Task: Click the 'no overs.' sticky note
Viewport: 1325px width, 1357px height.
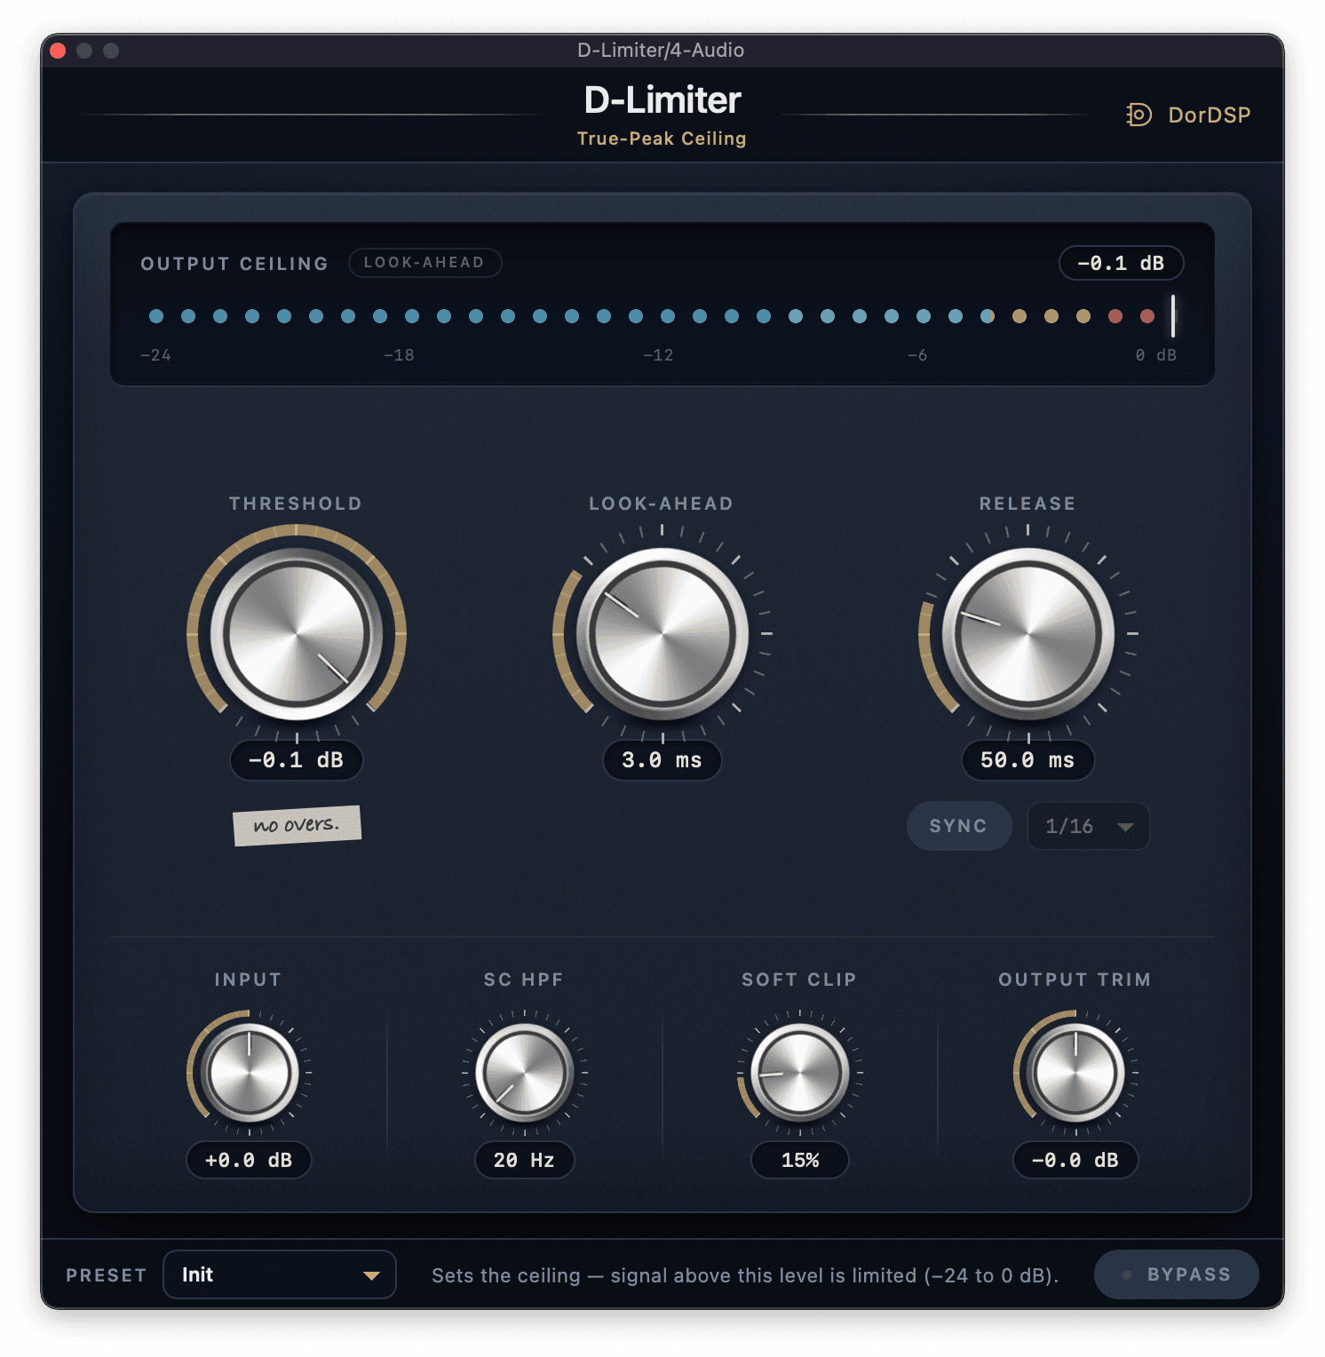Action: pos(297,826)
